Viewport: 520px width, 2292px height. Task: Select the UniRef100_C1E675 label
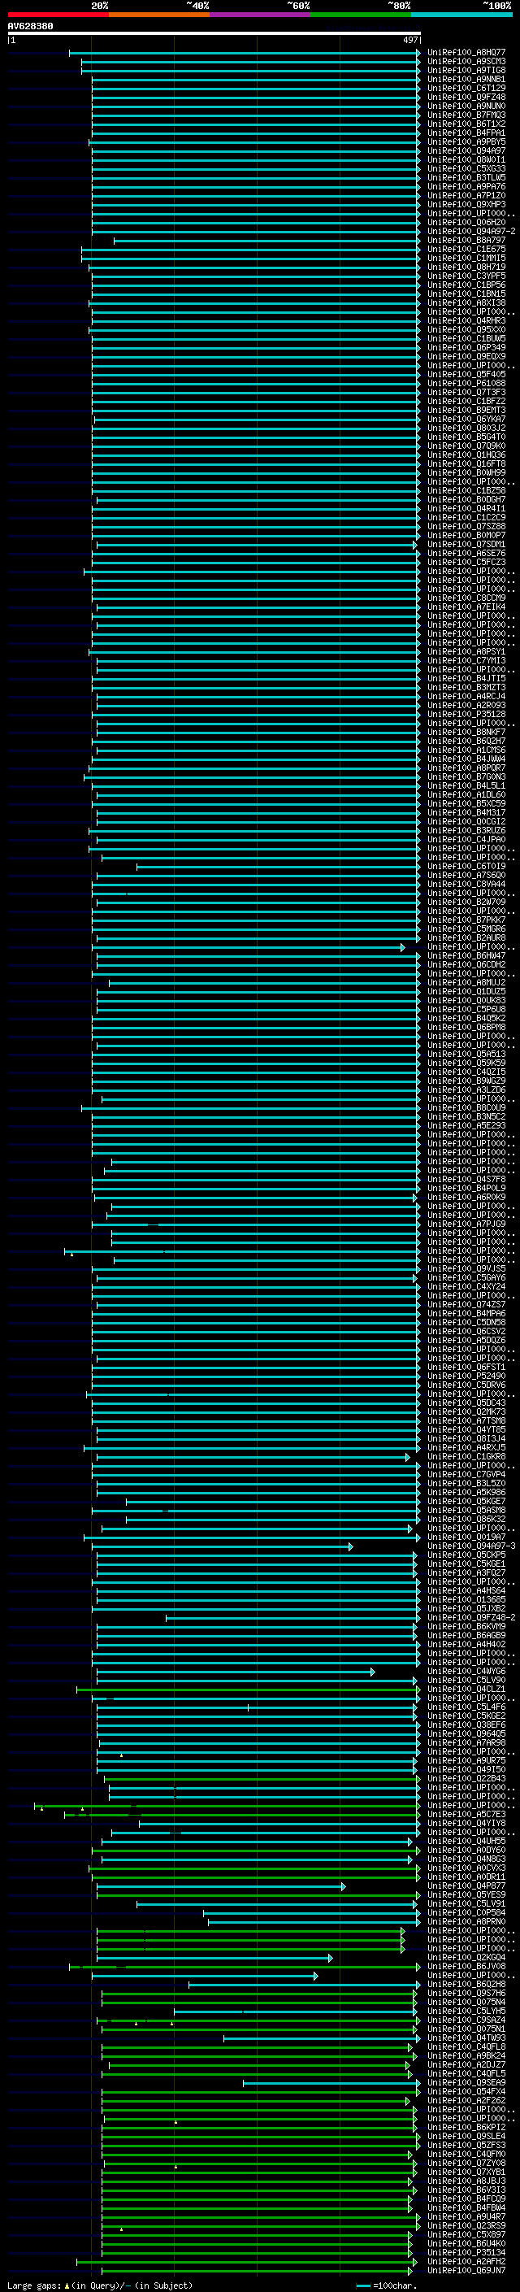coord(466,249)
